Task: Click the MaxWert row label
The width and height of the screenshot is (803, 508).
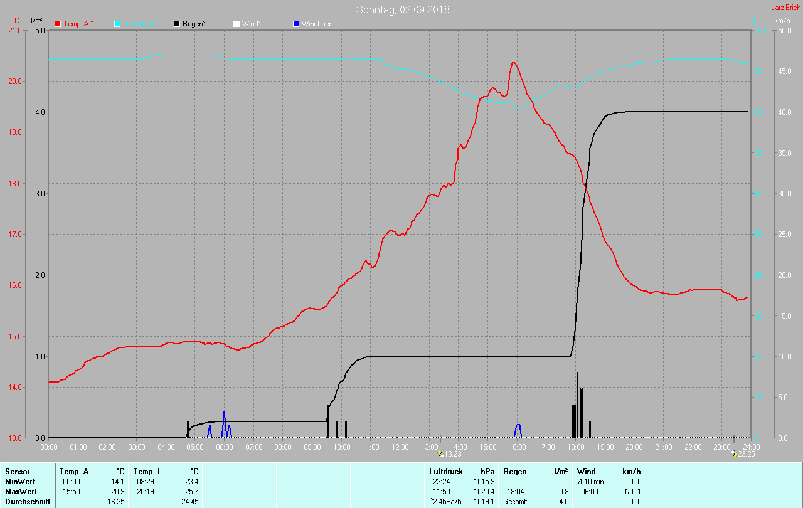Action: (x=19, y=491)
